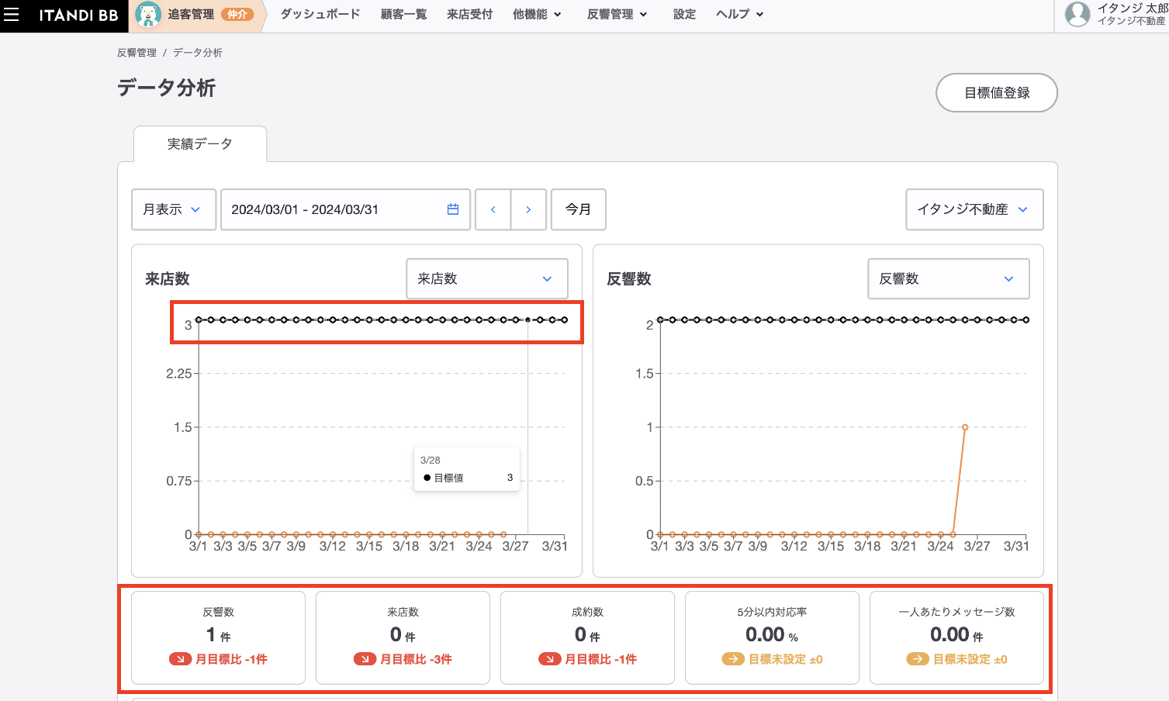Click the 目標値 tooltip label
This screenshot has height=701, width=1169.
[448, 478]
